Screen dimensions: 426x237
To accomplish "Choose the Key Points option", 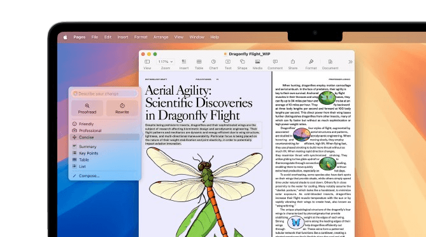I will (x=105, y=153).
